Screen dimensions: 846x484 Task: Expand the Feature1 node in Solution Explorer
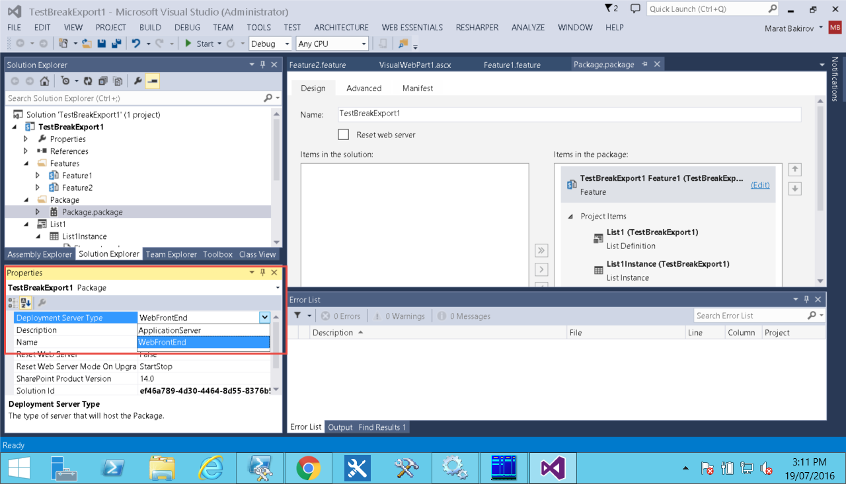click(38, 176)
